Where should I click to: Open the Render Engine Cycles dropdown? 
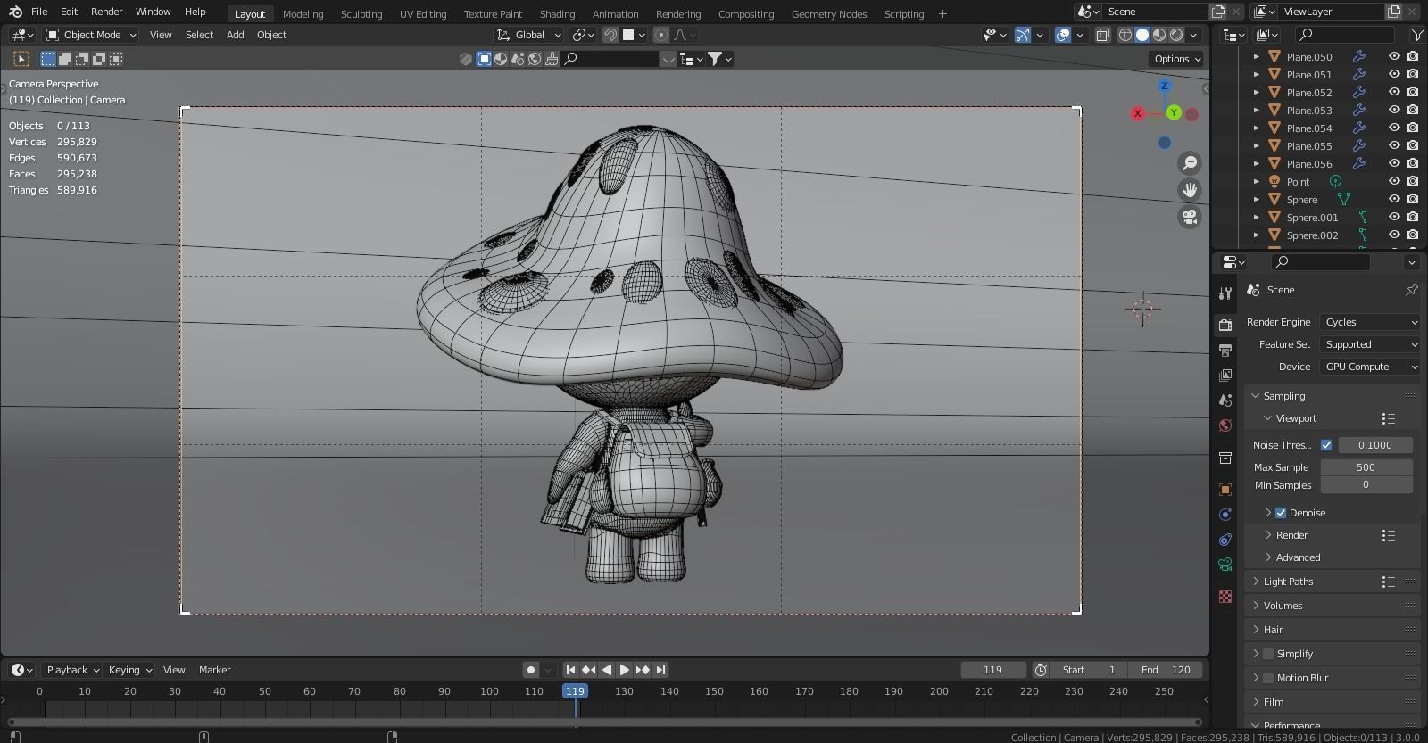(1370, 322)
